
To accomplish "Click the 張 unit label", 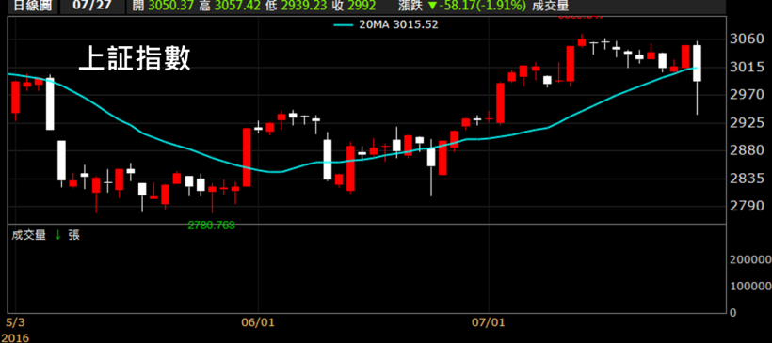I will pyautogui.click(x=74, y=235).
